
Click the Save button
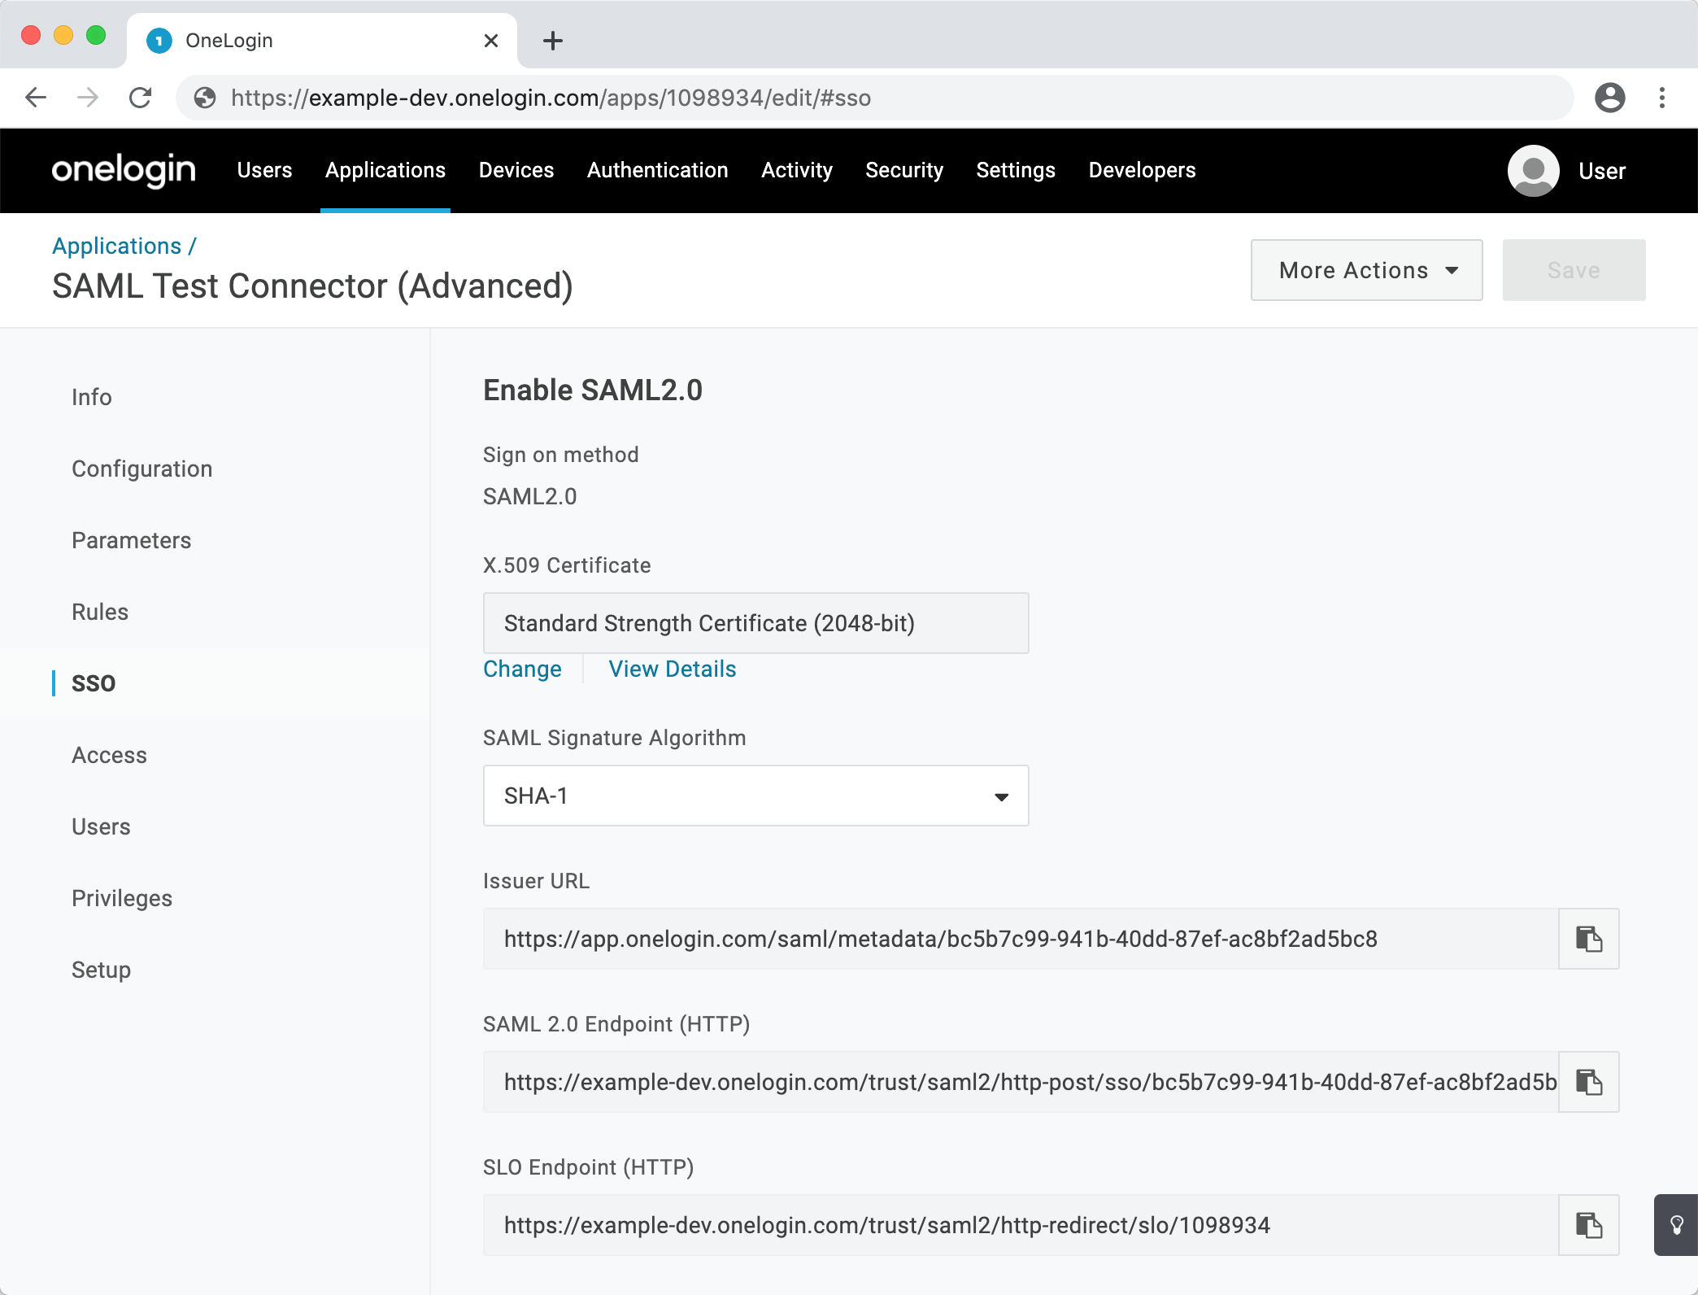tap(1574, 270)
